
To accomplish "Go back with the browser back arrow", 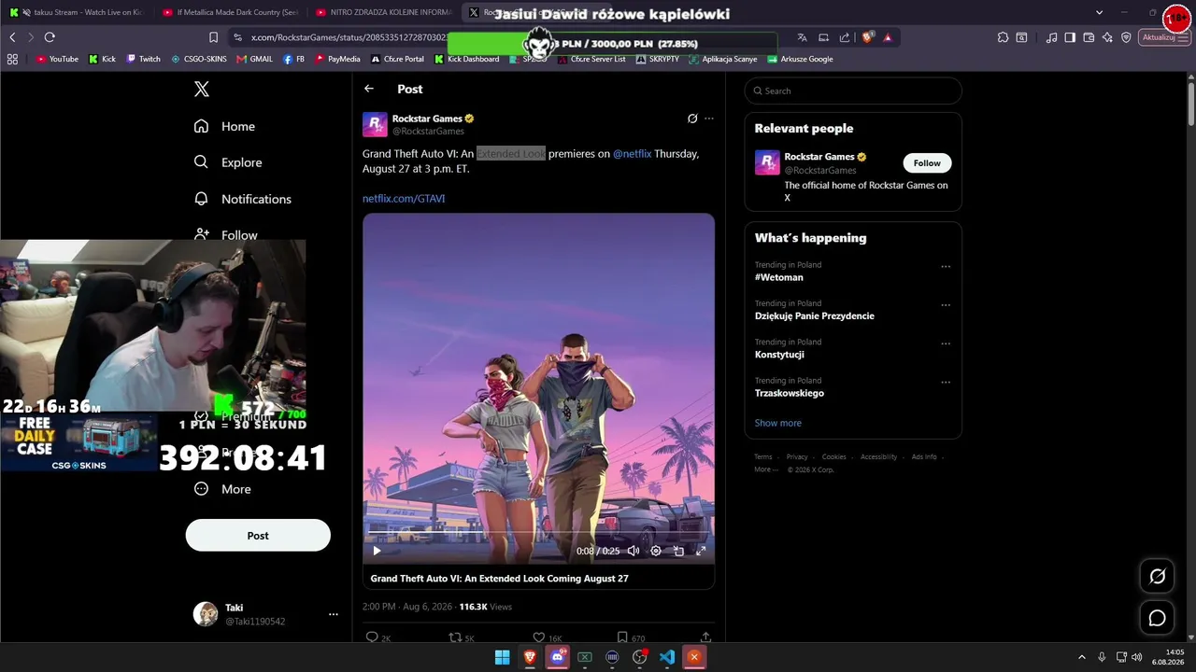I will coord(12,37).
